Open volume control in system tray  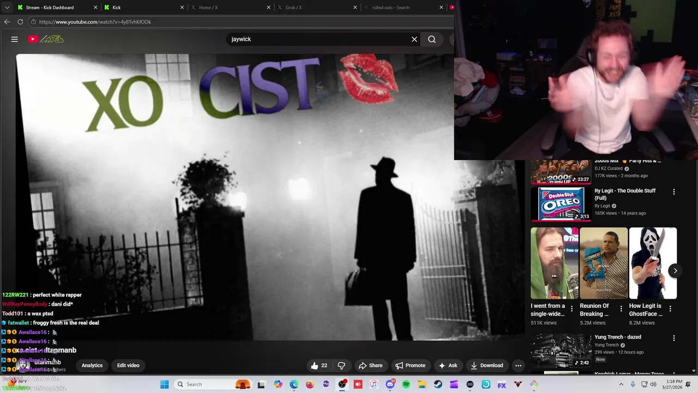point(654,384)
